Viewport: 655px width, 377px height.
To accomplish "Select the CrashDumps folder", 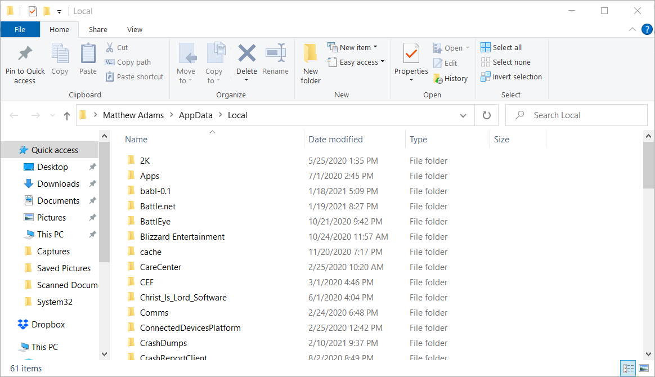I will click(x=163, y=343).
